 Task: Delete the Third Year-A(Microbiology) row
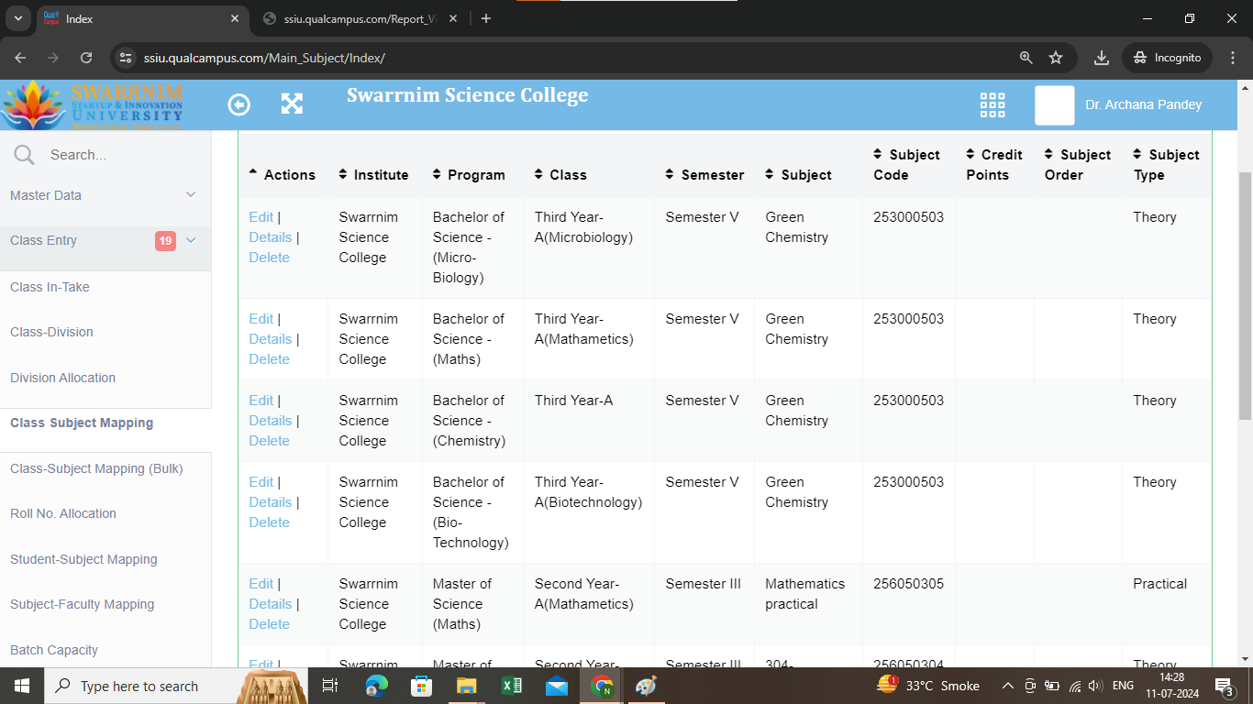click(x=269, y=258)
